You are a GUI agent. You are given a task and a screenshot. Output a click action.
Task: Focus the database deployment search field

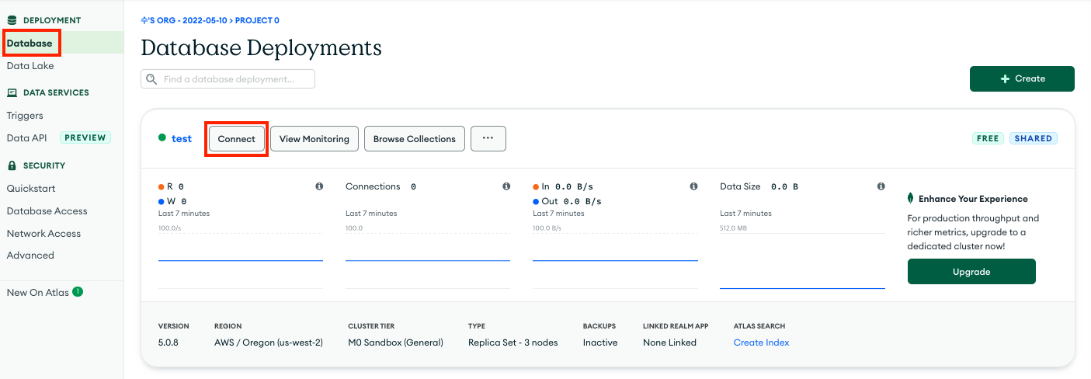coord(228,79)
